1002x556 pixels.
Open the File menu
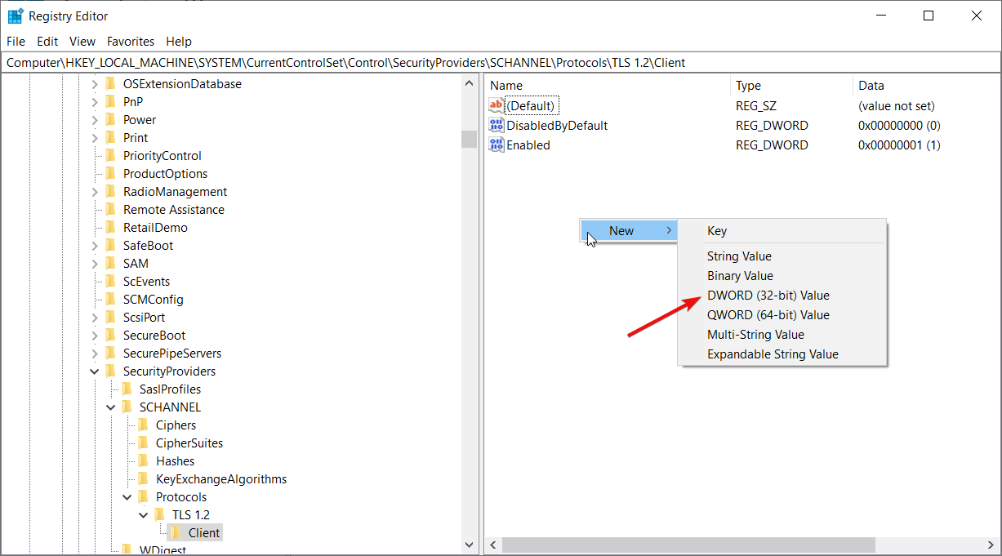[16, 41]
